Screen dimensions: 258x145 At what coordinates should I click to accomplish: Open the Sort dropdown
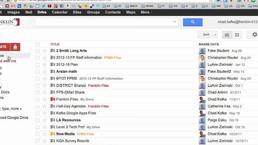pyautogui.click(x=207, y=34)
